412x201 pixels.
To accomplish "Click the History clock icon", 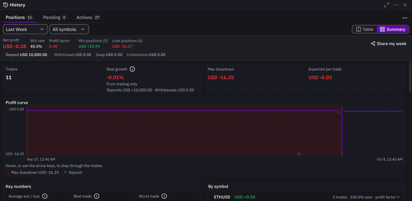I will [5, 5].
